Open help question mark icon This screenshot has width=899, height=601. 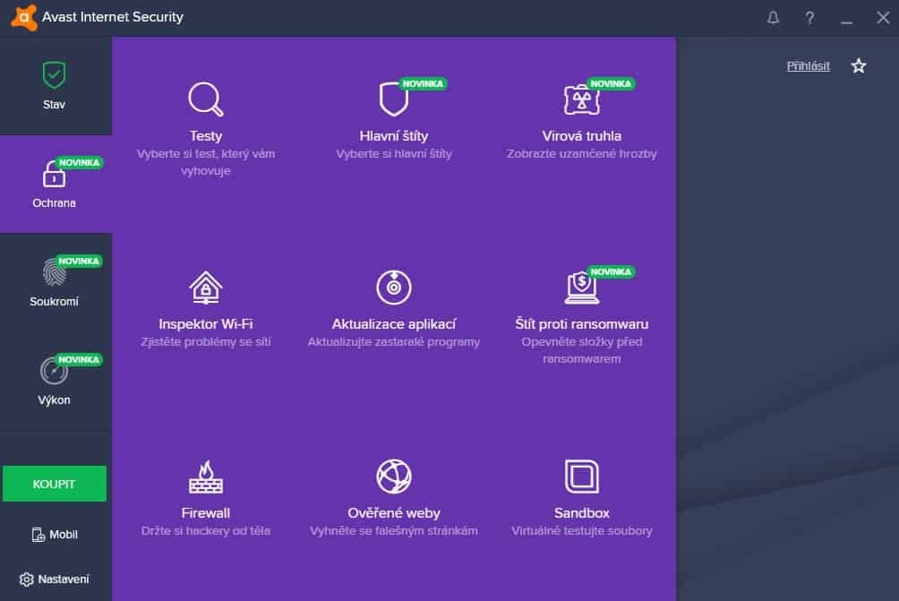click(x=809, y=18)
